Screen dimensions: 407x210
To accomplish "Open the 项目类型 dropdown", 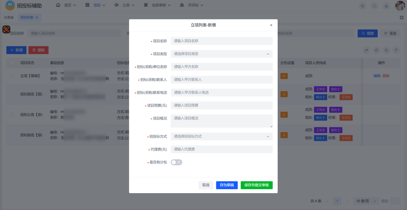I will click(222, 54).
